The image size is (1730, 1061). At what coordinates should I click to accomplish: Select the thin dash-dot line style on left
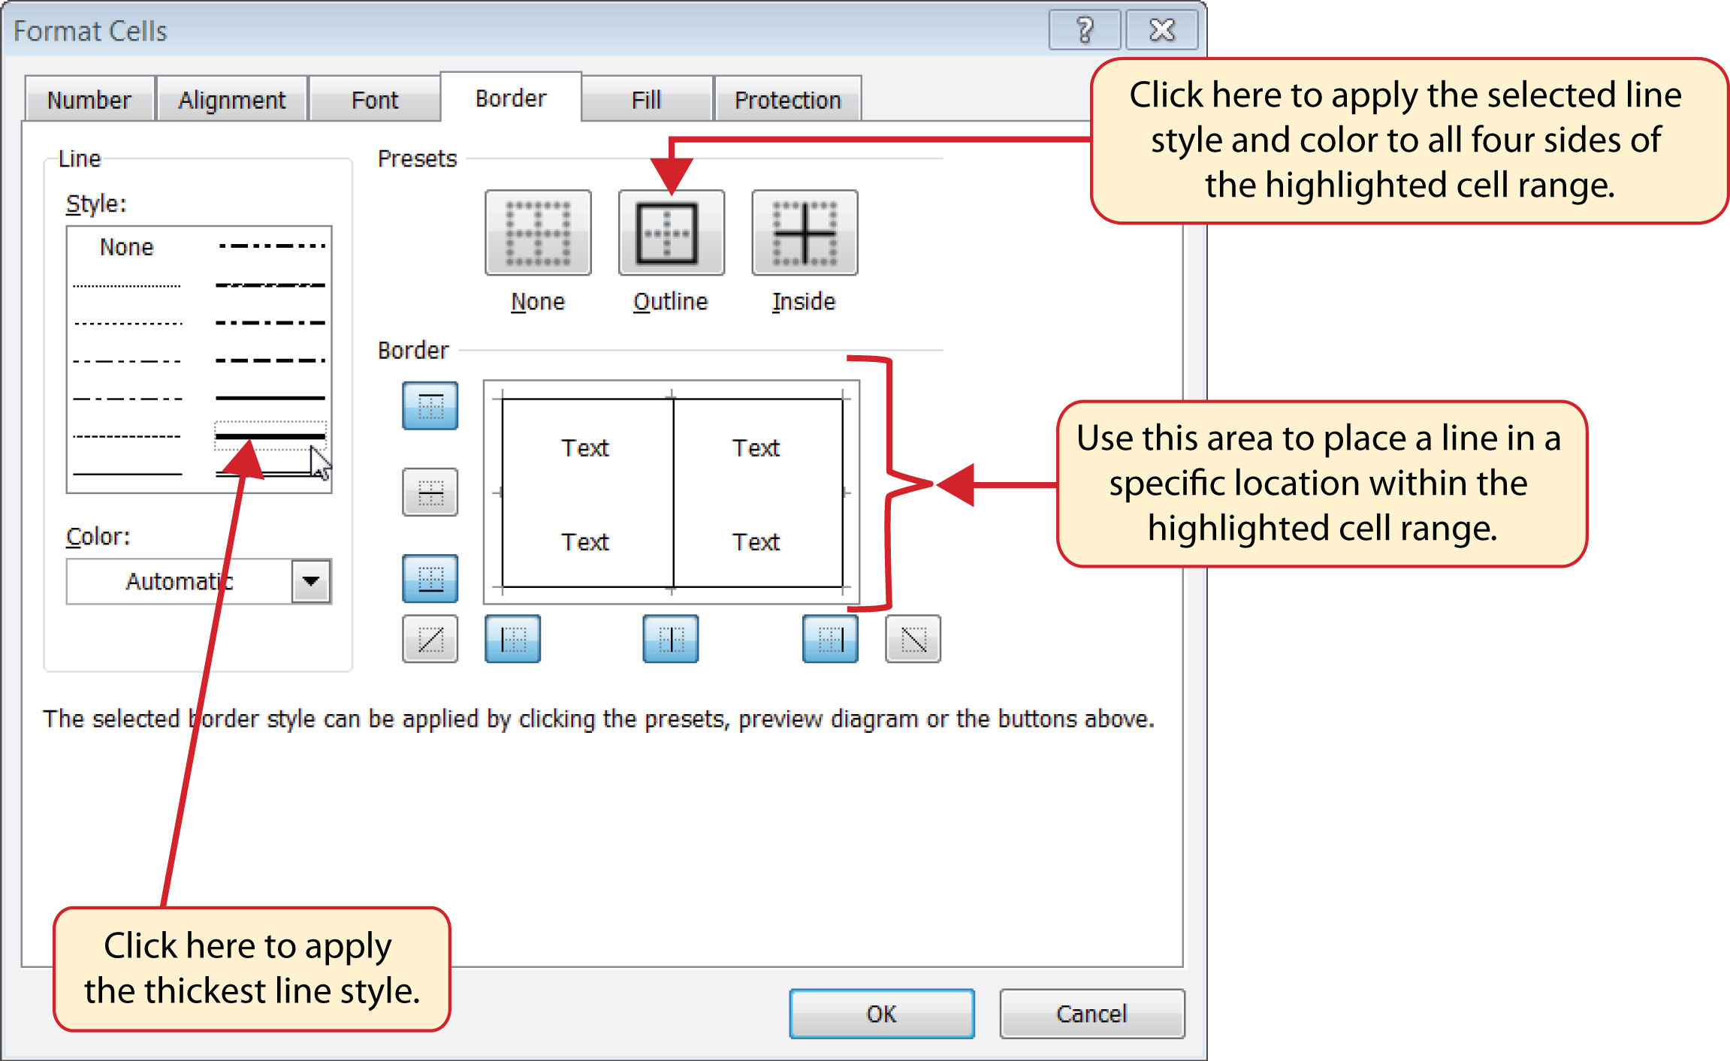pos(127,399)
